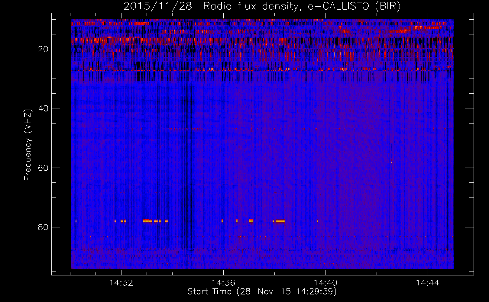Click the time tick label 14:36
Image resolution: width=489 pixels, height=302 pixels.
(223, 283)
